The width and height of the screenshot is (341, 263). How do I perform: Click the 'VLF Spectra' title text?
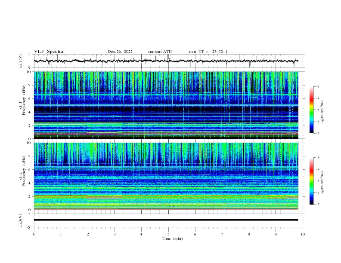(x=49, y=52)
